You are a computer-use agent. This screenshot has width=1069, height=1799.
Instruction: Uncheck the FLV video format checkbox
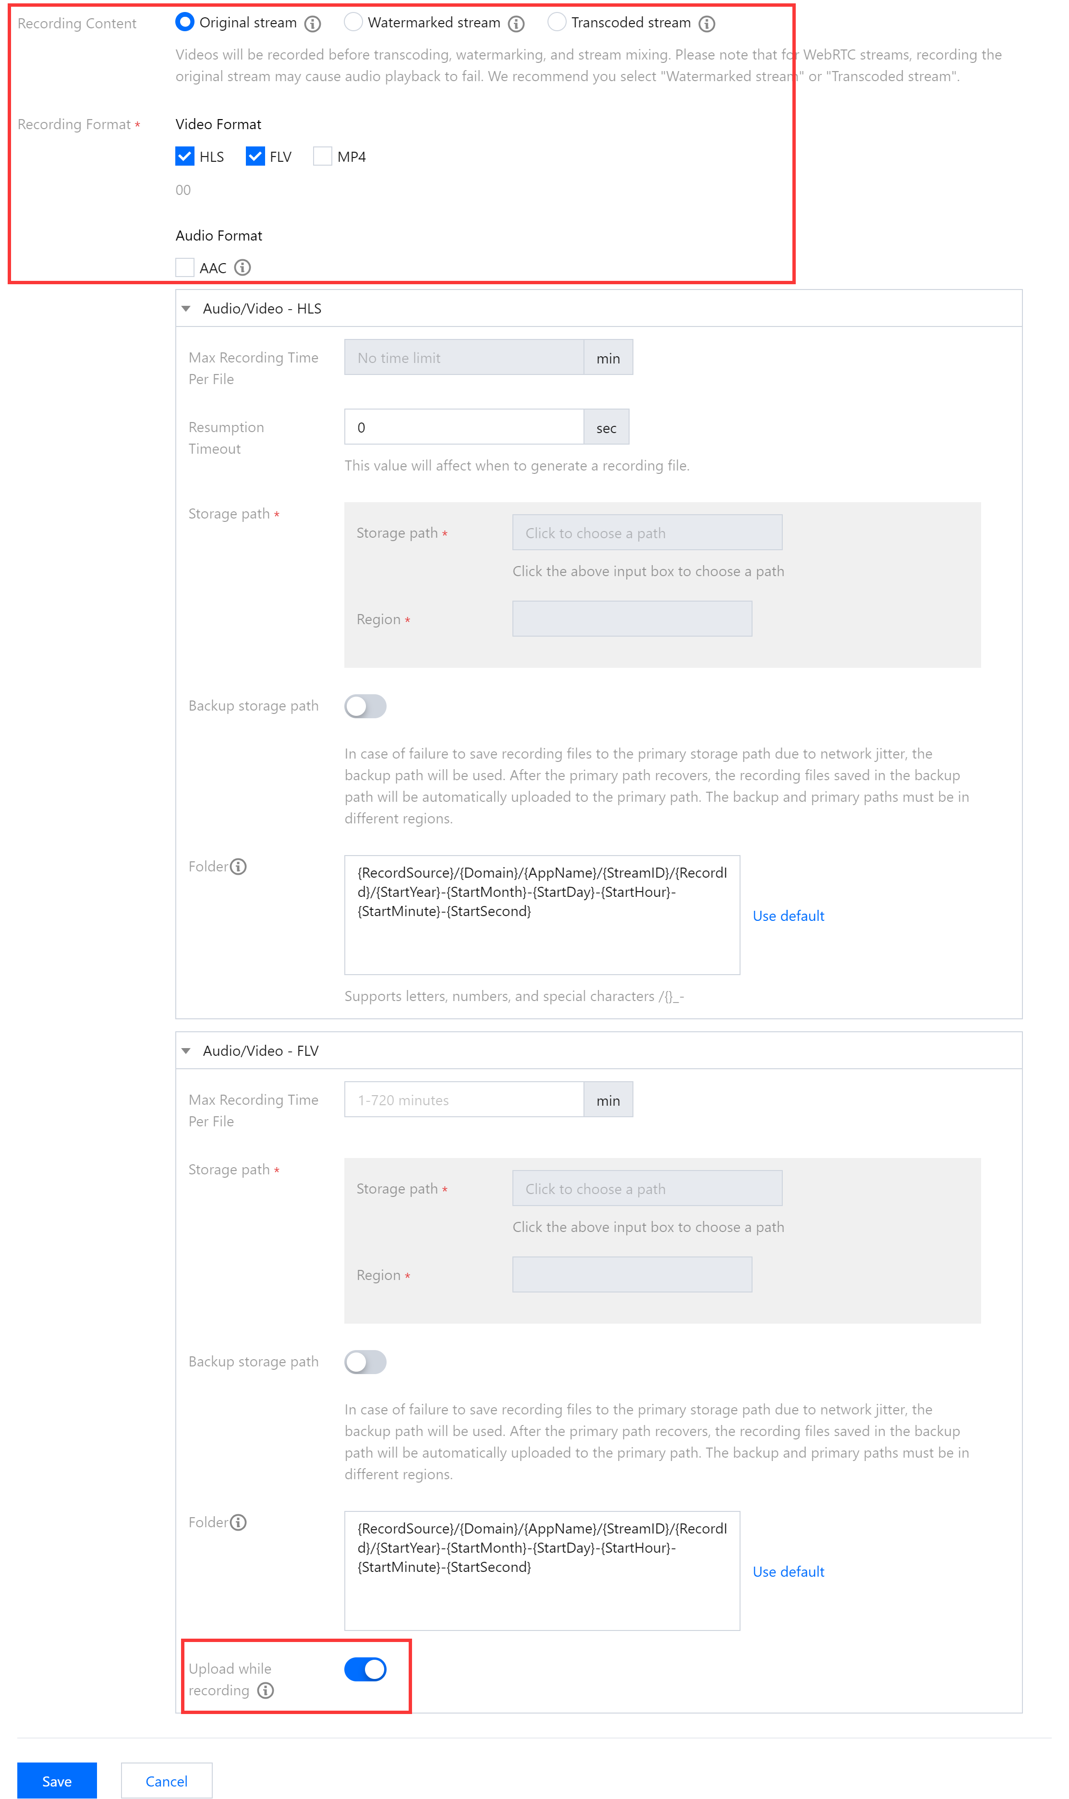coord(255,156)
